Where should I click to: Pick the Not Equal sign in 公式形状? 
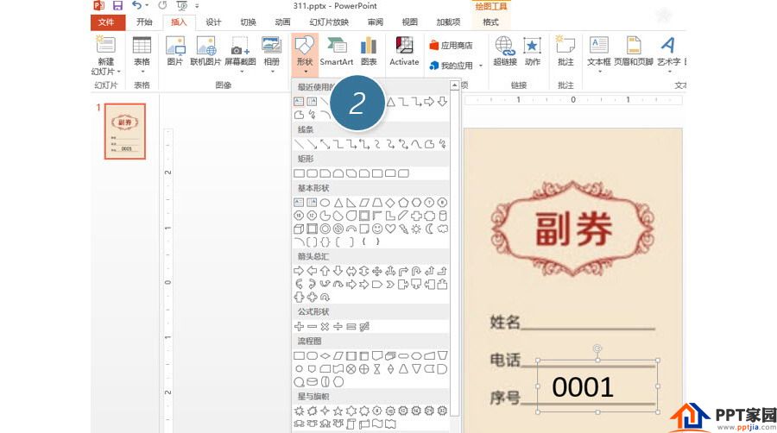[x=364, y=327]
